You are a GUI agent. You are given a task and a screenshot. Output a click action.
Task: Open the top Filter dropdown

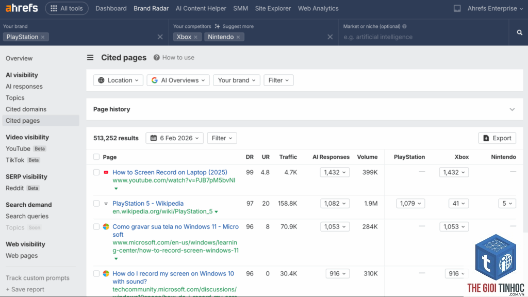click(x=278, y=80)
